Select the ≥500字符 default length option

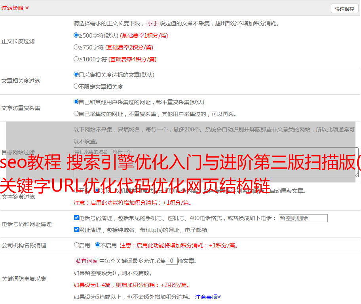pyautogui.click(x=76, y=35)
